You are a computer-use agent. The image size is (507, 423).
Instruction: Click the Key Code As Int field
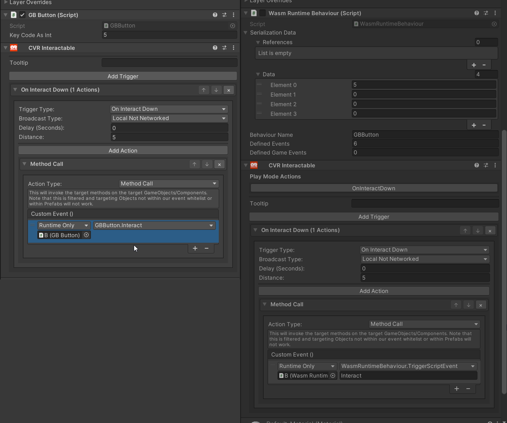pyautogui.click(x=169, y=35)
